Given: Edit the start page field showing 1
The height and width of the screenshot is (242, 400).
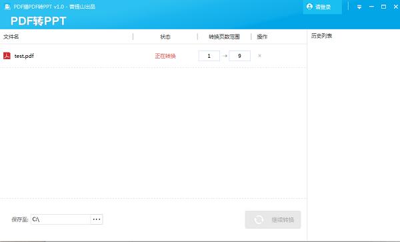Looking at the screenshot, I should (209, 56).
